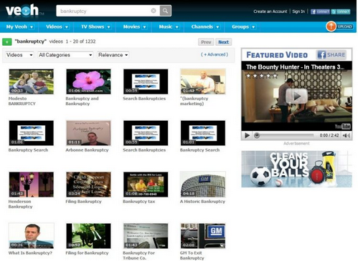The height and width of the screenshot is (261, 358).
Task: Click the Sign In link
Action: (298, 11)
